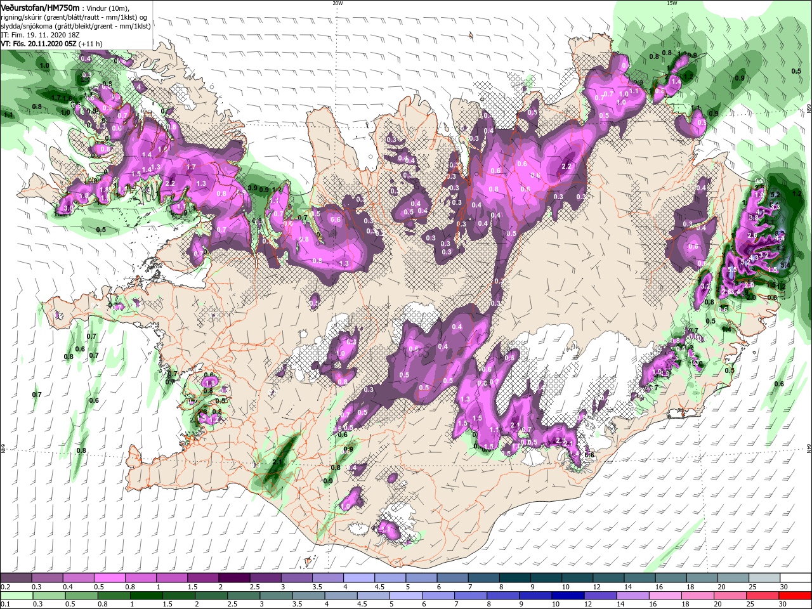Pick the white swatch after 30 on the snow scale
This screenshot has width=812, height=609.
796,578
